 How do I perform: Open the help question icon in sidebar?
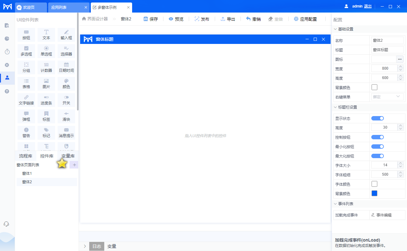pos(7,91)
